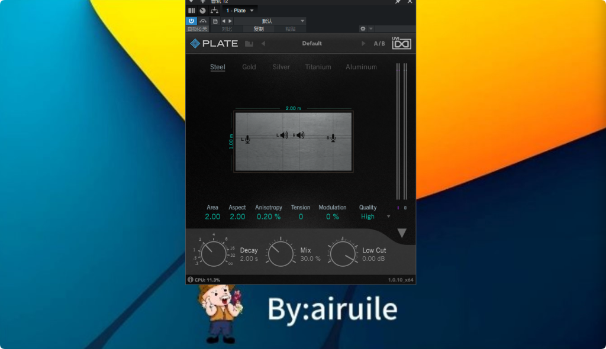Screen dimensions: 606x349
Task: Click the PLATE diamond logo
Action: point(195,44)
